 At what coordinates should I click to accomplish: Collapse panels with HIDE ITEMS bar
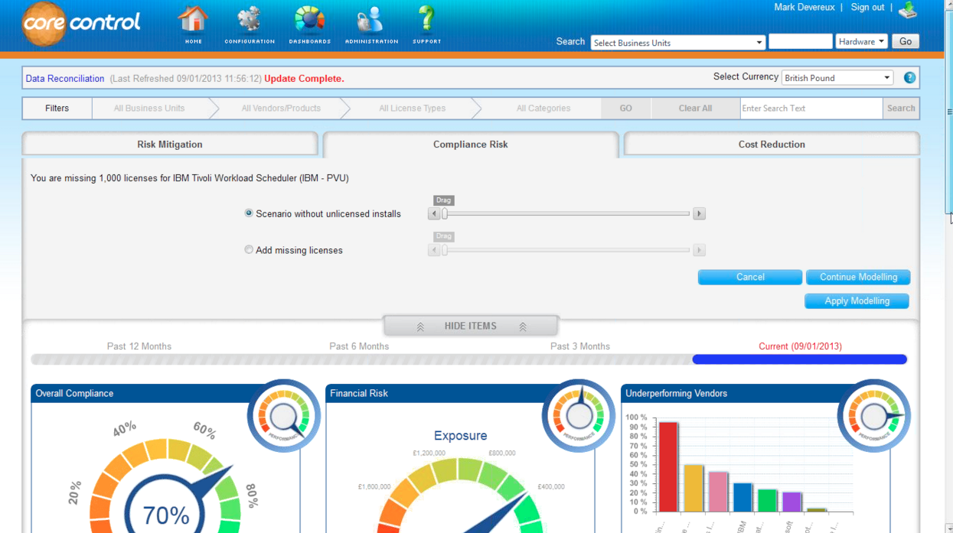click(x=471, y=326)
